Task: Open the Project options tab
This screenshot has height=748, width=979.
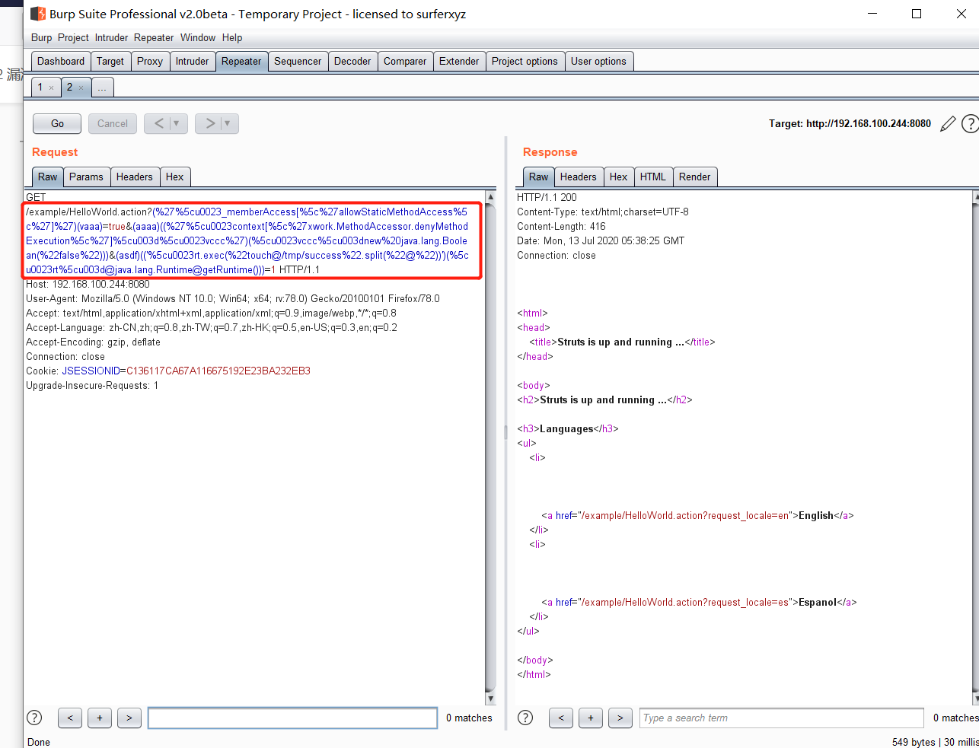Action: (525, 62)
